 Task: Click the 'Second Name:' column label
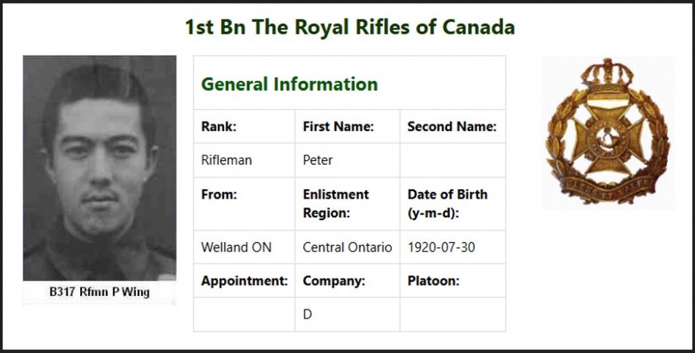pyautogui.click(x=452, y=126)
